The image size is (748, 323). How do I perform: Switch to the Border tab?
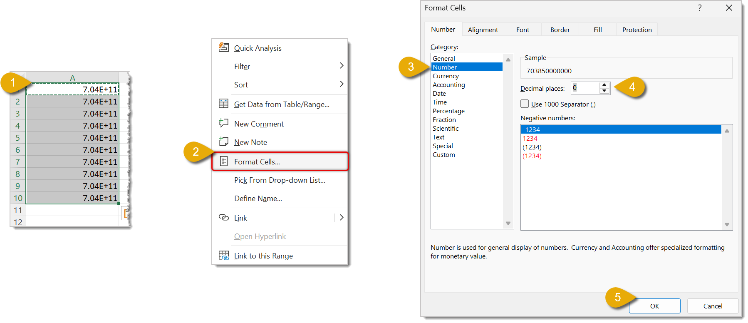point(560,30)
